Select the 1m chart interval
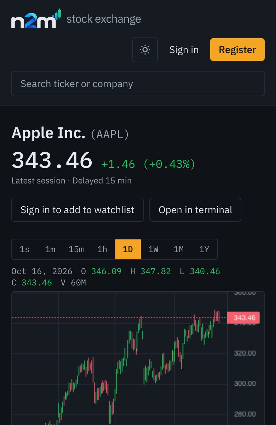The image size is (276, 425). (x=50, y=249)
